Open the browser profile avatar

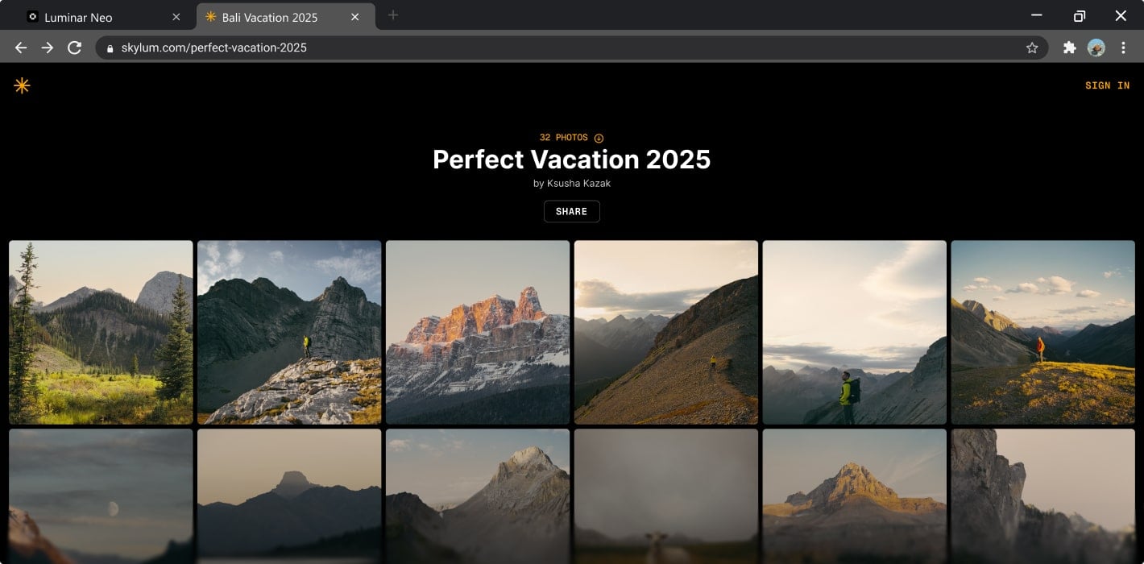pyautogui.click(x=1096, y=48)
